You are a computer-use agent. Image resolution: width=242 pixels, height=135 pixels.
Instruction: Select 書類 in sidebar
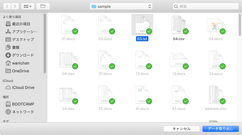point(12,47)
